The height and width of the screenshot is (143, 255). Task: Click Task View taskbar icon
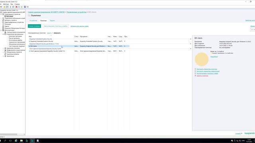[10, 141]
